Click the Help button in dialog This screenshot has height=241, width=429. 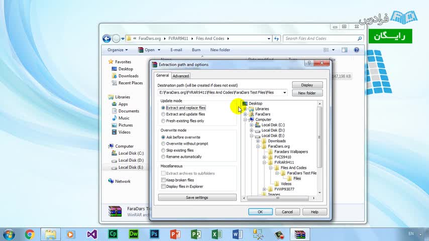tap(314, 212)
